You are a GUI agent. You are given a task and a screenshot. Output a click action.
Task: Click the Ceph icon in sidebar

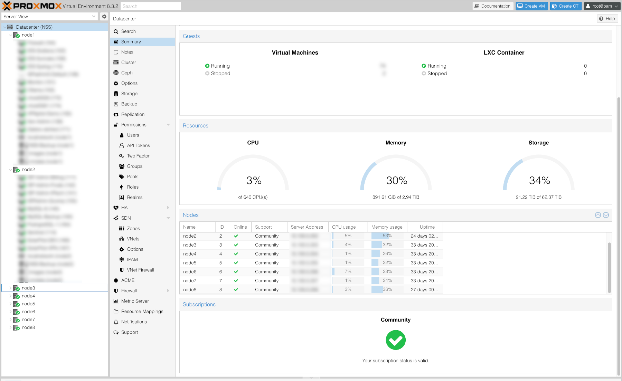pyautogui.click(x=116, y=73)
